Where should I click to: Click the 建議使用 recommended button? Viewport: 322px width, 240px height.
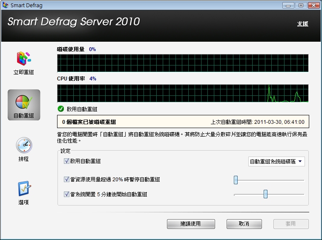pyautogui.click(x=191, y=224)
